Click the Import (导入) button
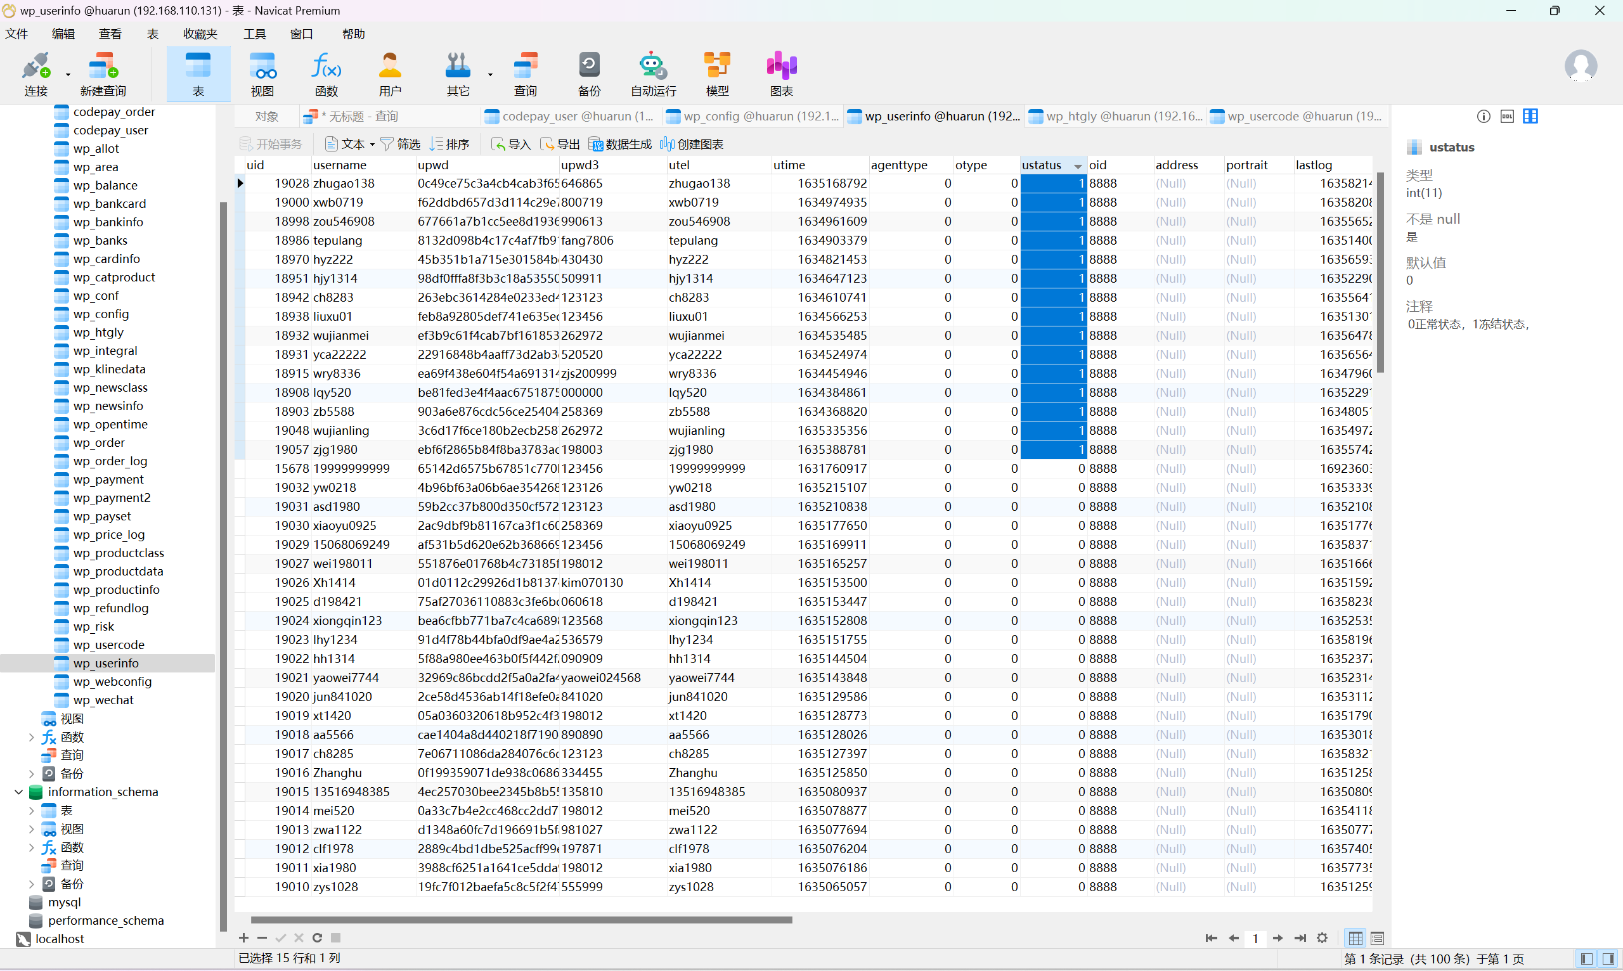 [510, 144]
